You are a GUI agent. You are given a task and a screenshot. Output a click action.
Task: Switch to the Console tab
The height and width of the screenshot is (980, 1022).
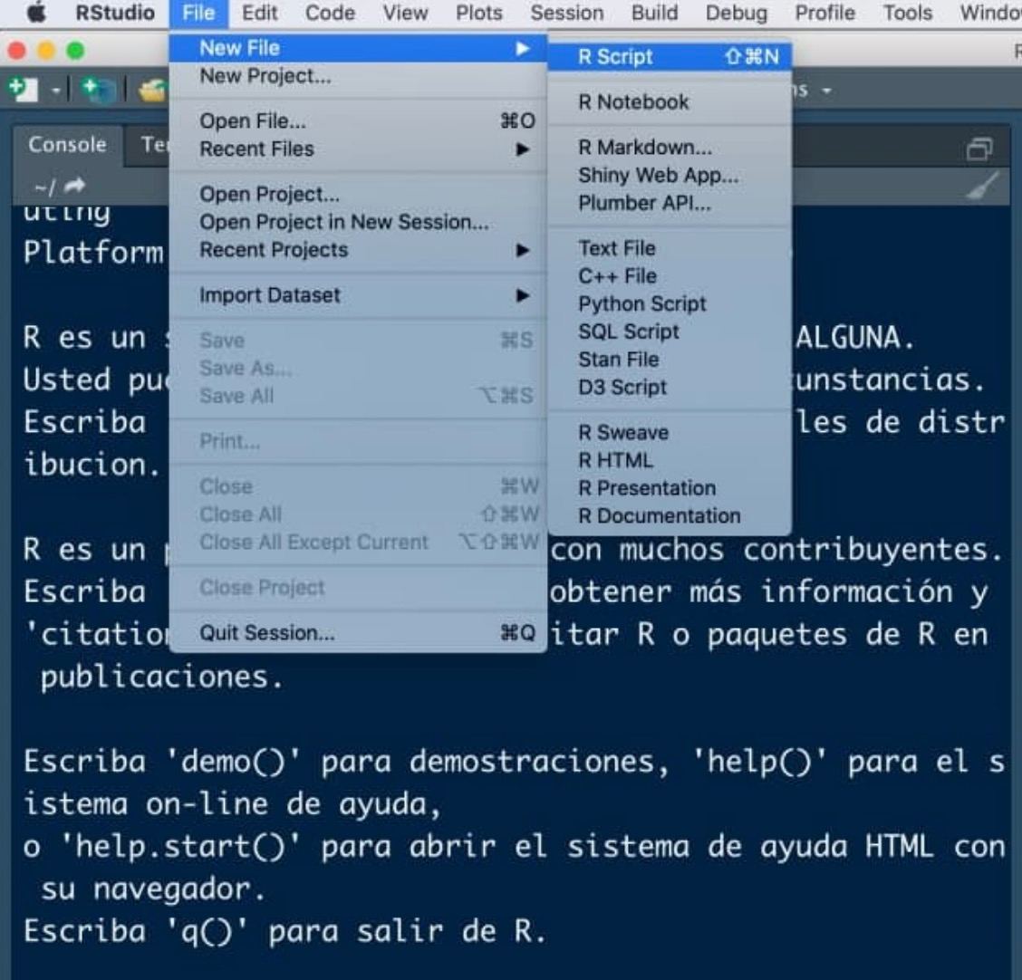[x=67, y=145]
